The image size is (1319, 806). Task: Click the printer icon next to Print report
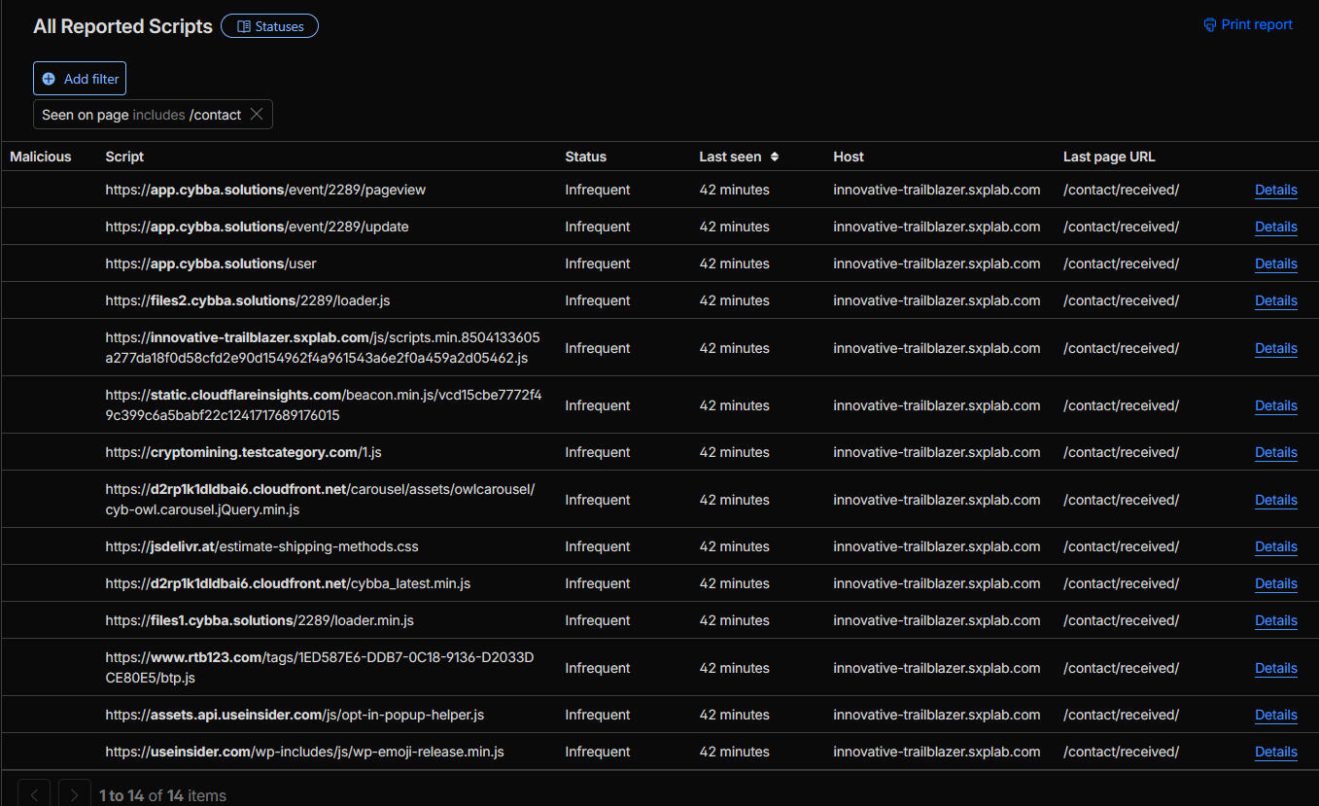(x=1209, y=24)
